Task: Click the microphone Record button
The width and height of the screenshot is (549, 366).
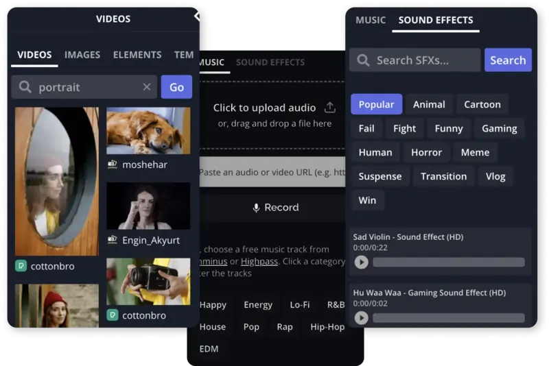Action: click(275, 208)
